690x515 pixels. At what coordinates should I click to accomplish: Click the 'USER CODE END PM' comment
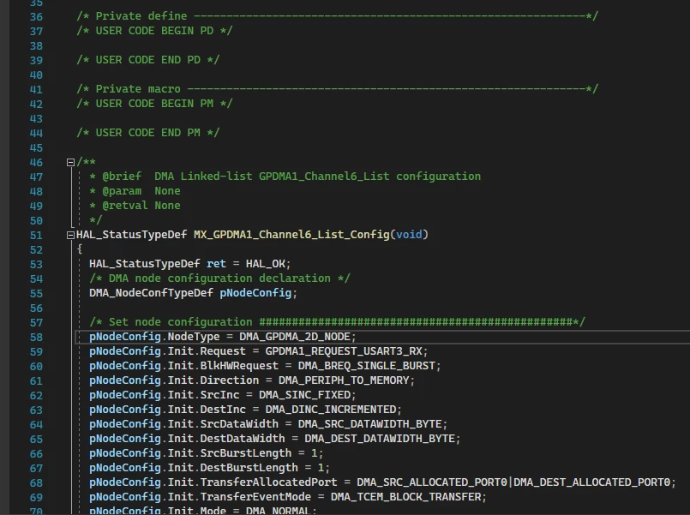point(147,132)
